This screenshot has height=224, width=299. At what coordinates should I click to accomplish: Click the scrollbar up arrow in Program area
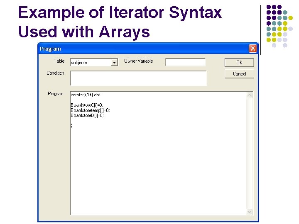tap(250, 95)
